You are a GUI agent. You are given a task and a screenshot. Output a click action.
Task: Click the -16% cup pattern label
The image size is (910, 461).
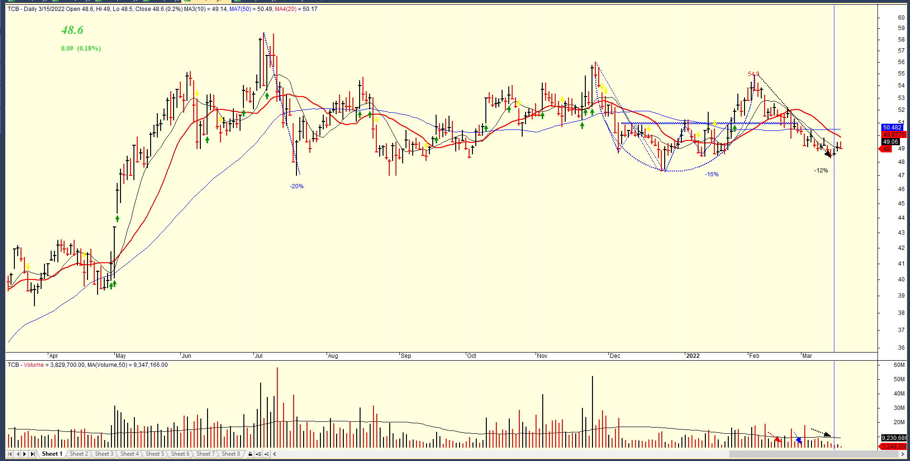pos(712,174)
